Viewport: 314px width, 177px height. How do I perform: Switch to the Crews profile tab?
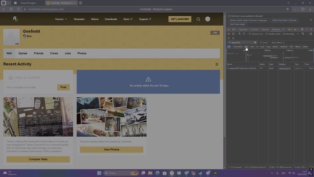(x=54, y=54)
